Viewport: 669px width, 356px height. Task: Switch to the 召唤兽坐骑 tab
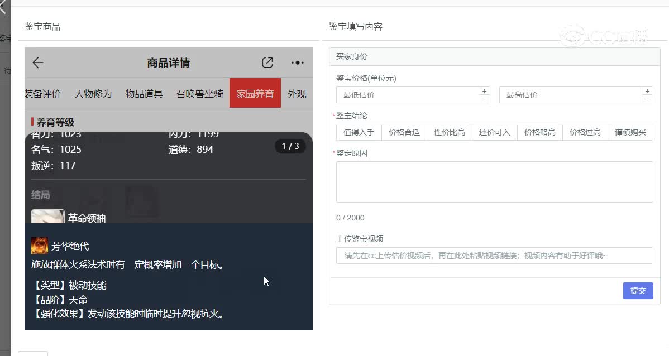coord(199,94)
